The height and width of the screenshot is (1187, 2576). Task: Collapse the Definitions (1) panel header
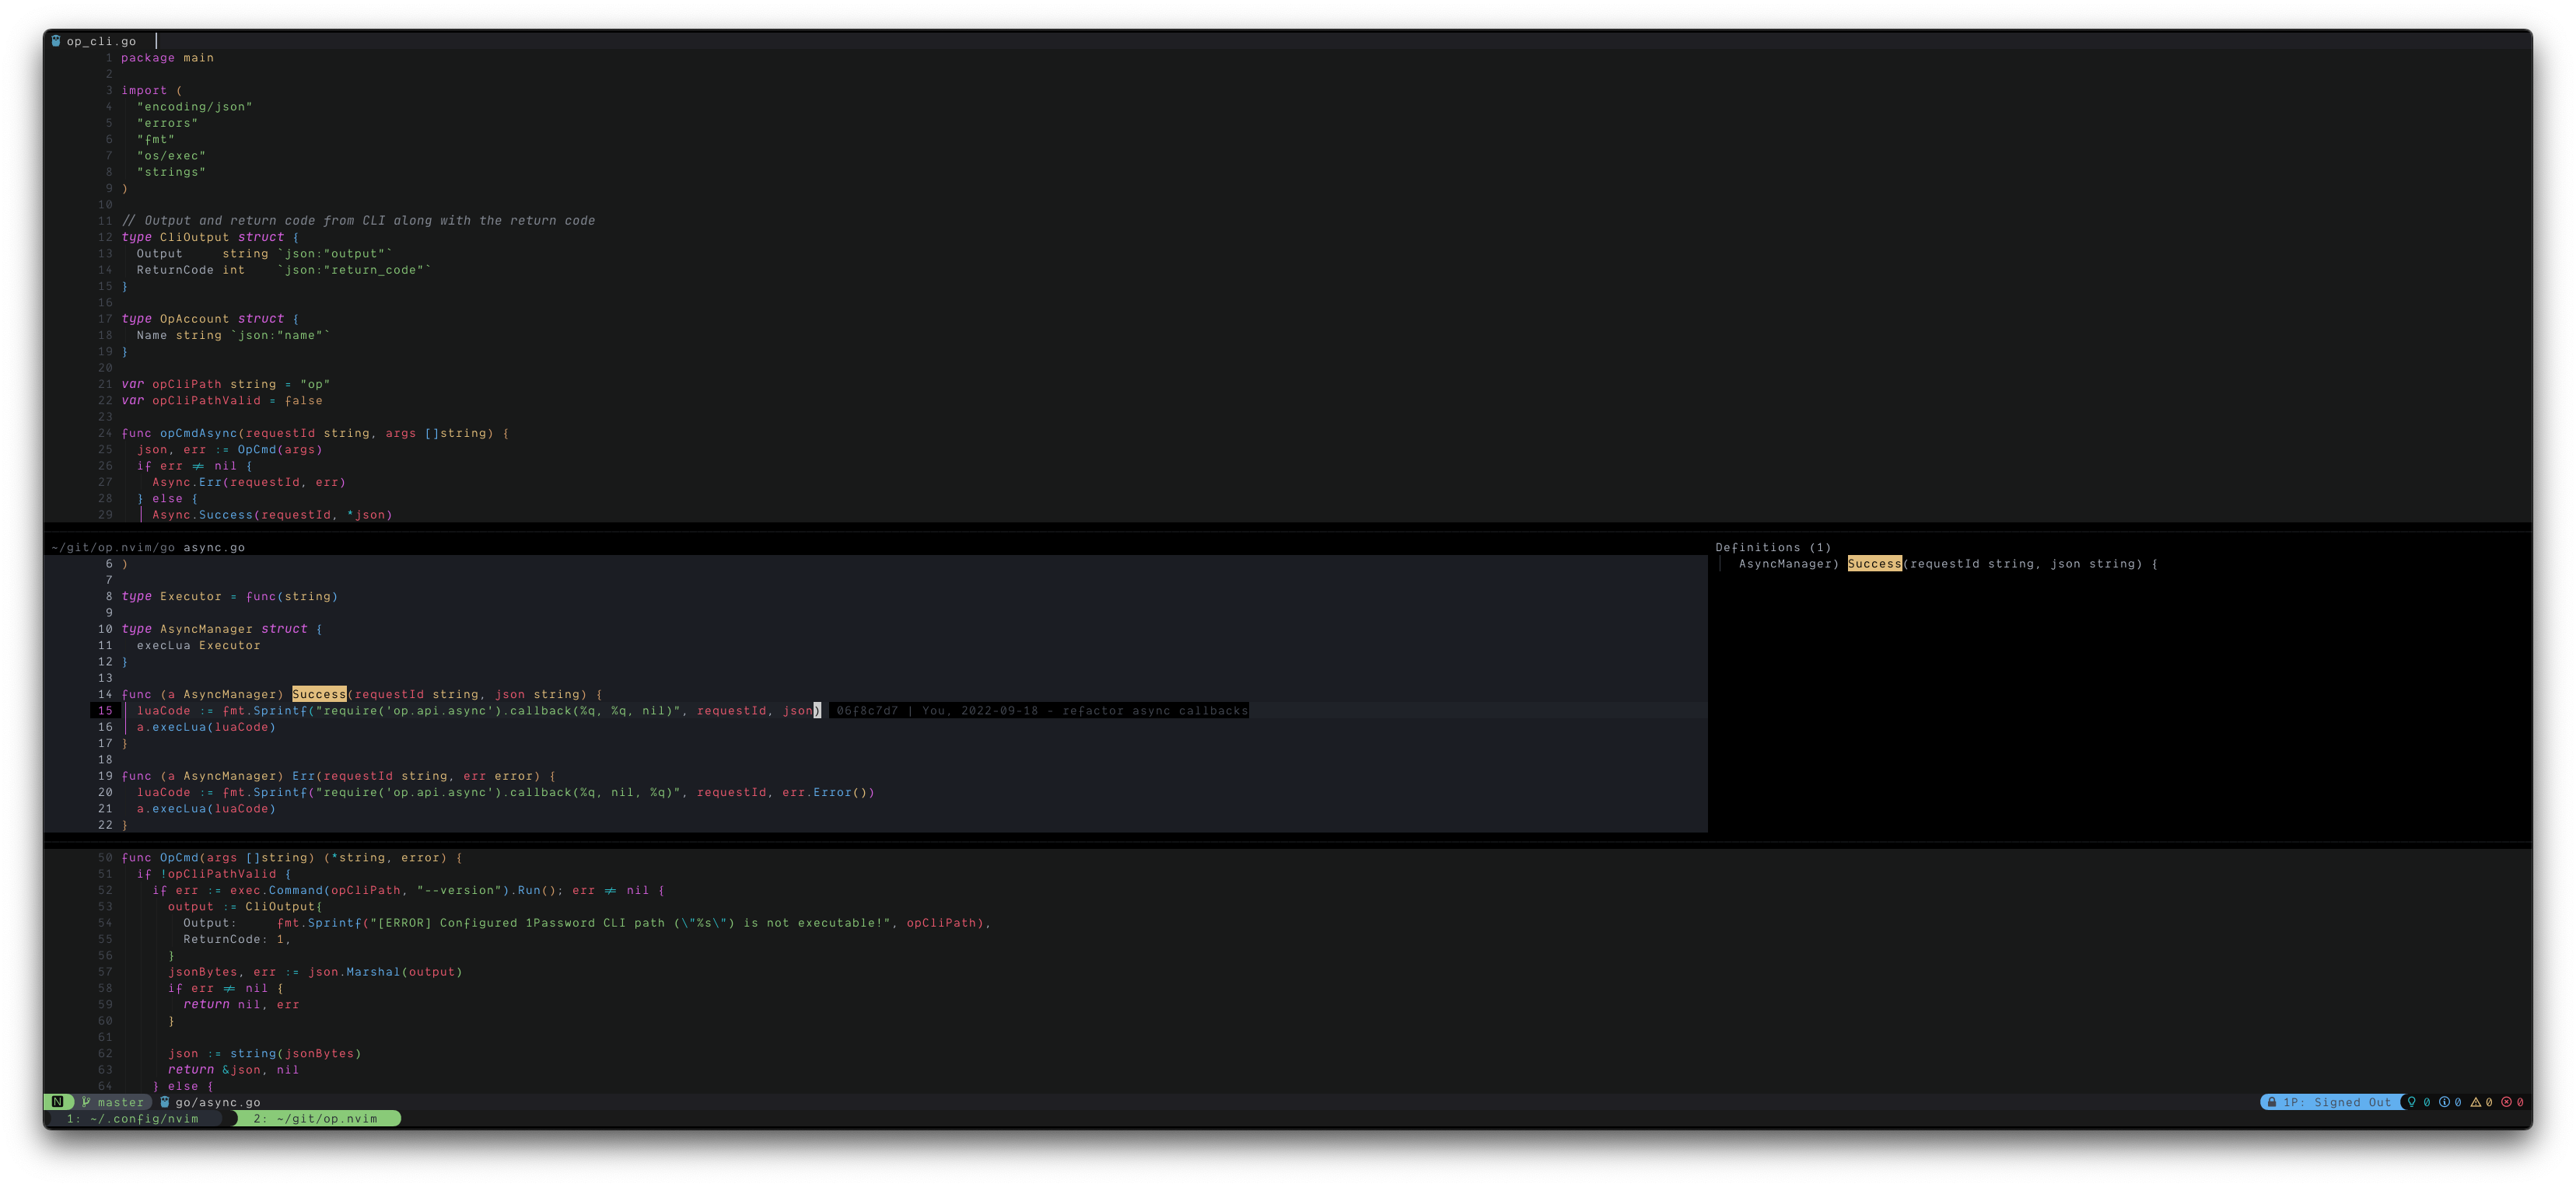pyautogui.click(x=1771, y=547)
